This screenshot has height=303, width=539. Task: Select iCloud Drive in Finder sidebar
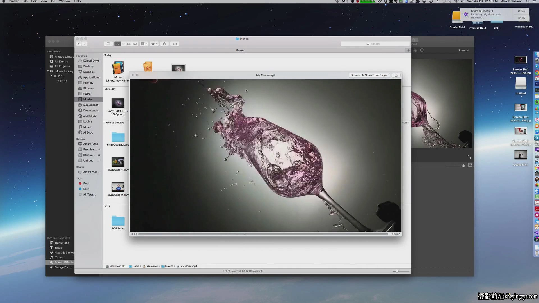[89, 61]
